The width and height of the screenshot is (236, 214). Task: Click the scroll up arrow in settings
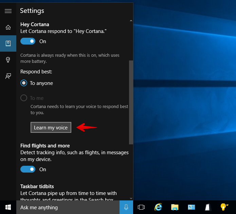[131, 21]
